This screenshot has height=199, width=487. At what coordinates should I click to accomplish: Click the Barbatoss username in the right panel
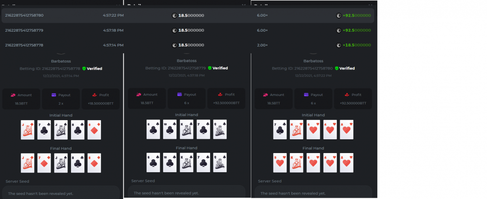(x=314, y=61)
